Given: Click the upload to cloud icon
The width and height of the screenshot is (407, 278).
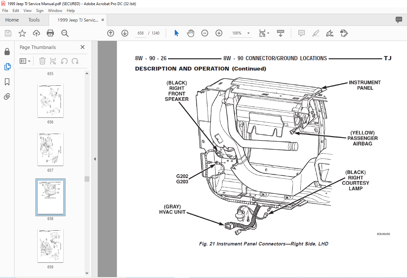Looking at the screenshot, I should coord(36,33).
